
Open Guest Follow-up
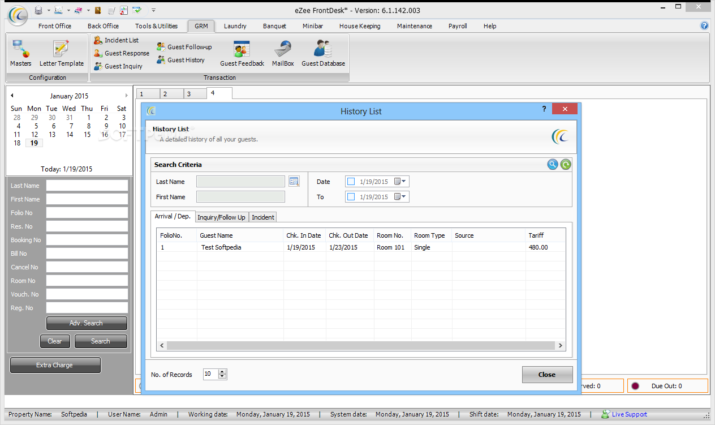(x=184, y=47)
